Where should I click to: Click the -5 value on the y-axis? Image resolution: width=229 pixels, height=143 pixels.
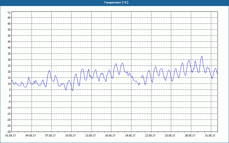point(9,102)
